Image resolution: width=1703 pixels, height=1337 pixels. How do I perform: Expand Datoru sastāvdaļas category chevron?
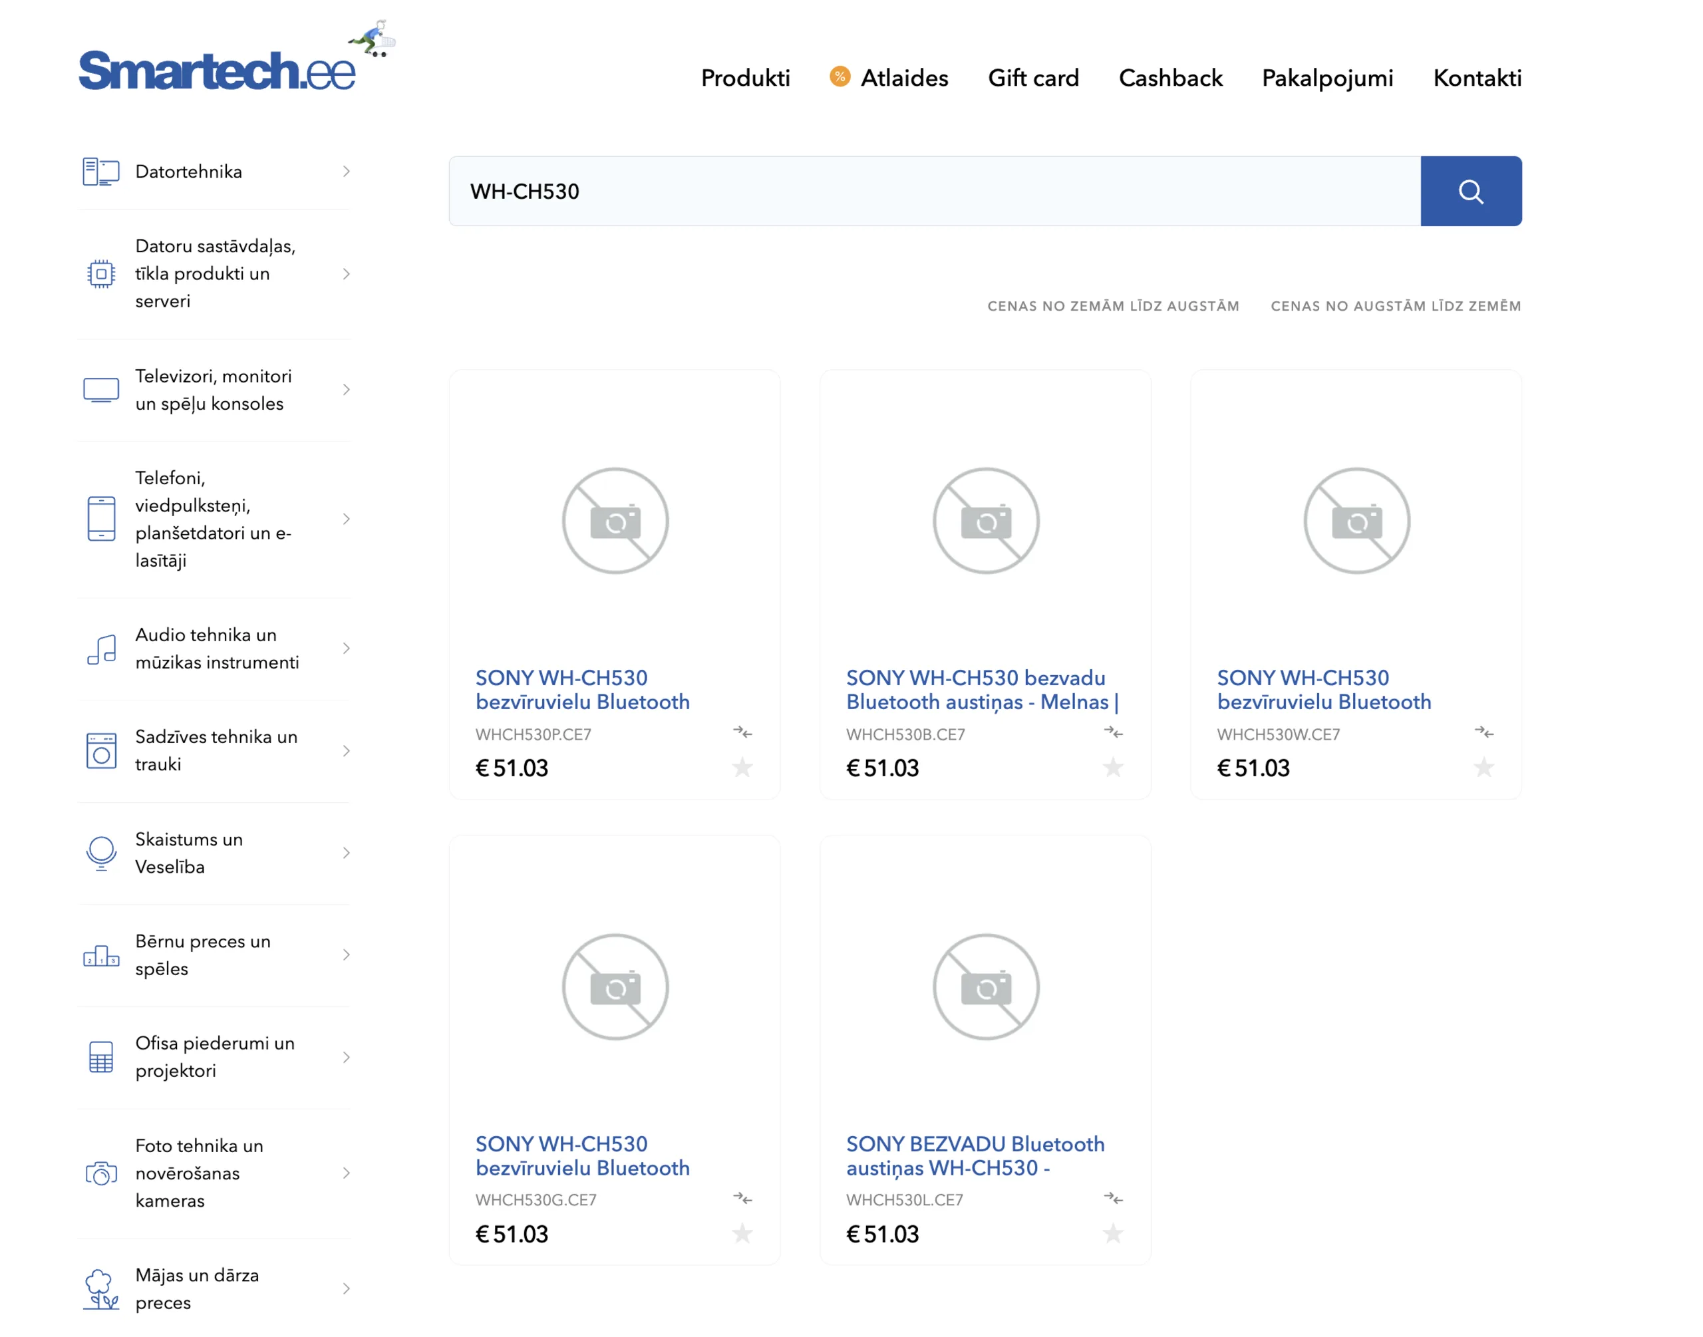coord(346,274)
